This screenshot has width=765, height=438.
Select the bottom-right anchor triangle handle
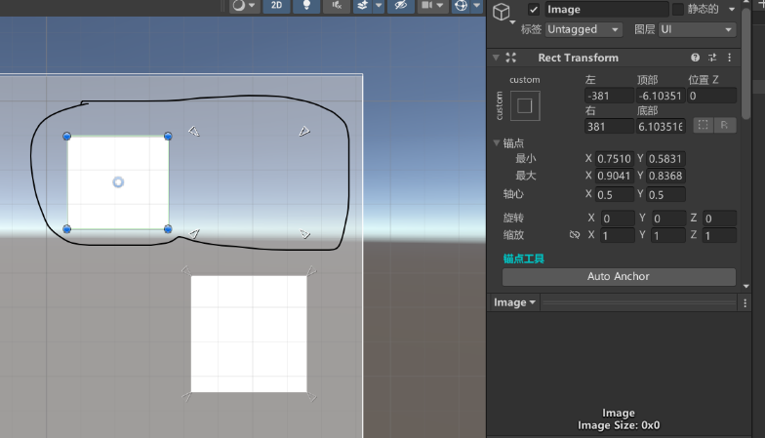pos(304,234)
